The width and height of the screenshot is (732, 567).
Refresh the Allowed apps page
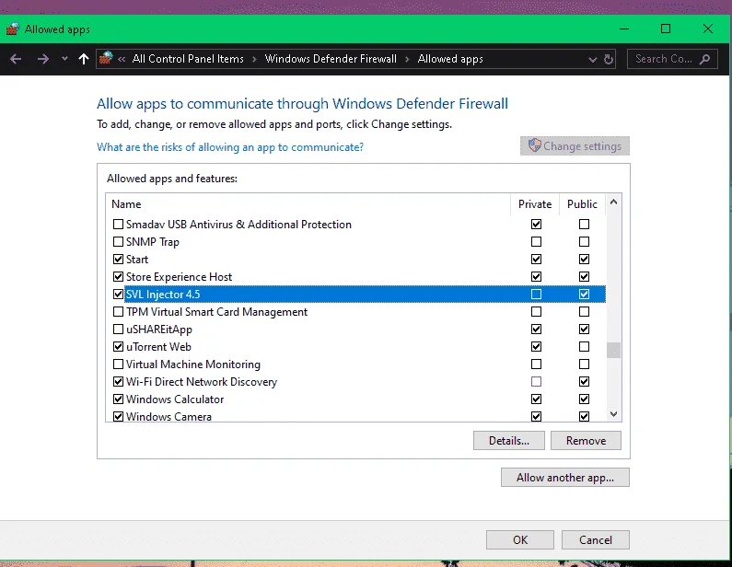609,59
